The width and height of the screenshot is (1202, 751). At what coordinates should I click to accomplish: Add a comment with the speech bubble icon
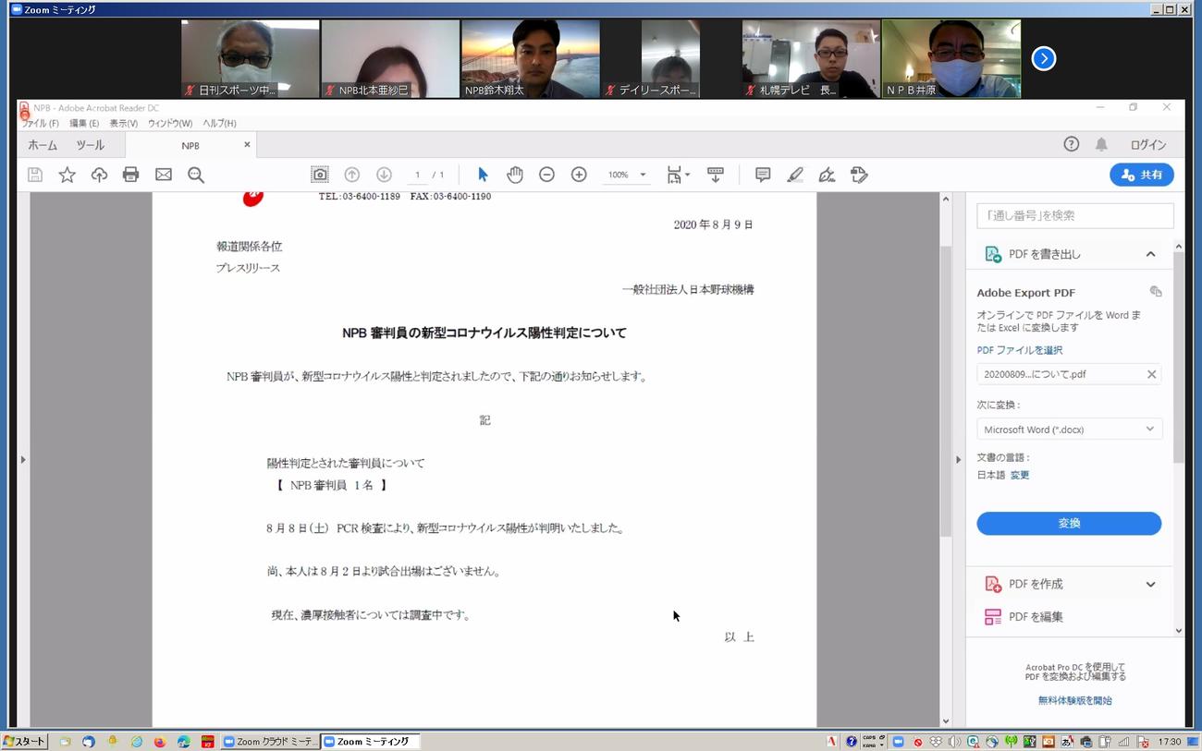click(x=763, y=175)
